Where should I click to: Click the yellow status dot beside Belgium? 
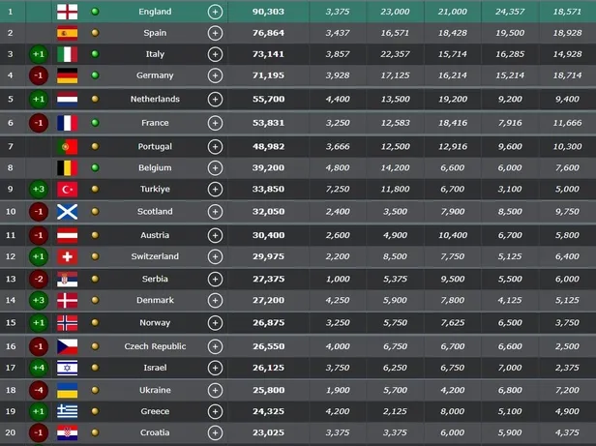95,166
